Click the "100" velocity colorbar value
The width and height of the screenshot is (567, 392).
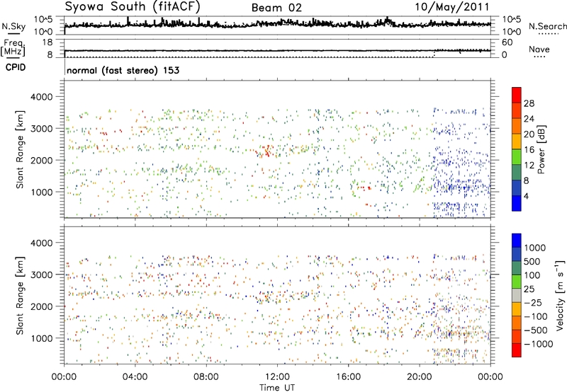point(532,275)
